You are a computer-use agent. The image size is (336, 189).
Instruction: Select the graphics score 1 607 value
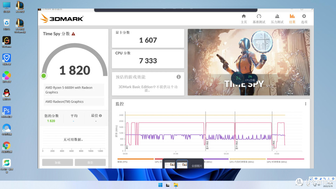pyautogui.click(x=148, y=40)
